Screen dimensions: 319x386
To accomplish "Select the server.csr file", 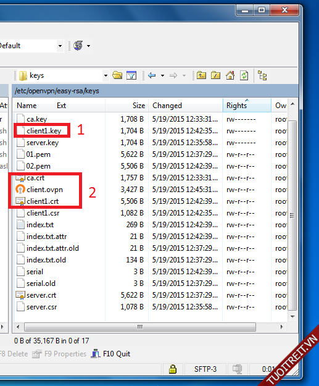I will tap(42, 307).
